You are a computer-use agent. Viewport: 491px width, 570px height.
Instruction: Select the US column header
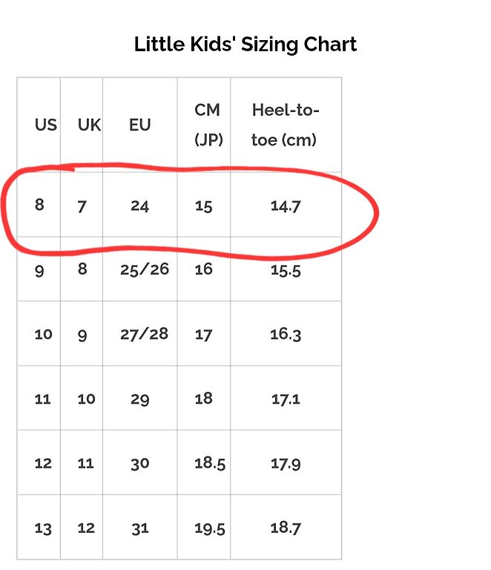click(45, 125)
